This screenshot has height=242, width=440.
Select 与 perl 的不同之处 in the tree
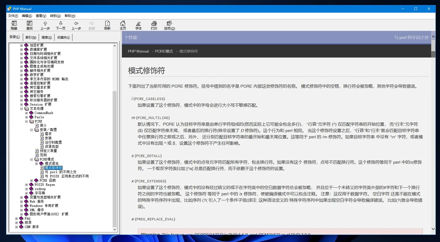pyautogui.click(x=61, y=172)
